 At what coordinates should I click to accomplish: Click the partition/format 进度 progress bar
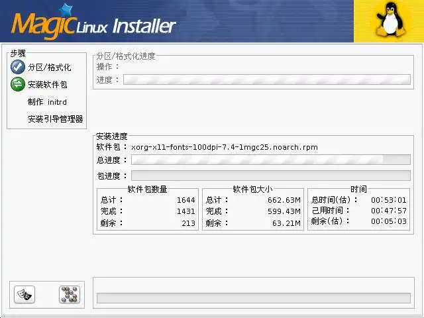267,79
